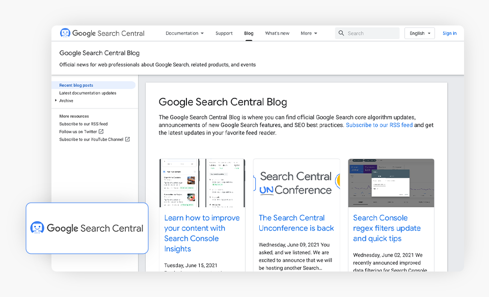
Task: Select Recent blog posts in sidebar
Action: tap(76, 85)
